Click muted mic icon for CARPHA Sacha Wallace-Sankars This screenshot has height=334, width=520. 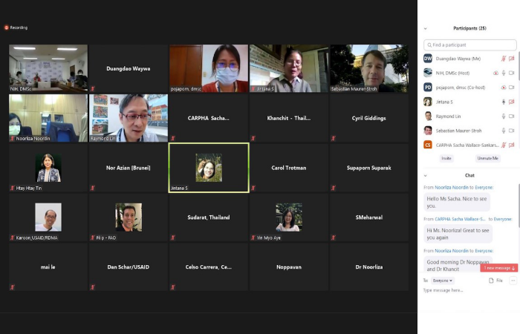click(504, 145)
